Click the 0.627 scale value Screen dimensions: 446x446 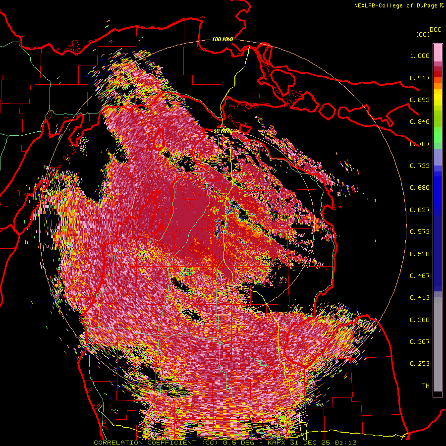[x=420, y=210]
